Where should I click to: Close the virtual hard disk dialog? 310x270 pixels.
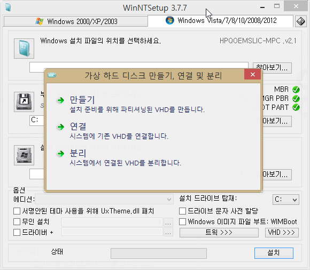click(x=252, y=74)
